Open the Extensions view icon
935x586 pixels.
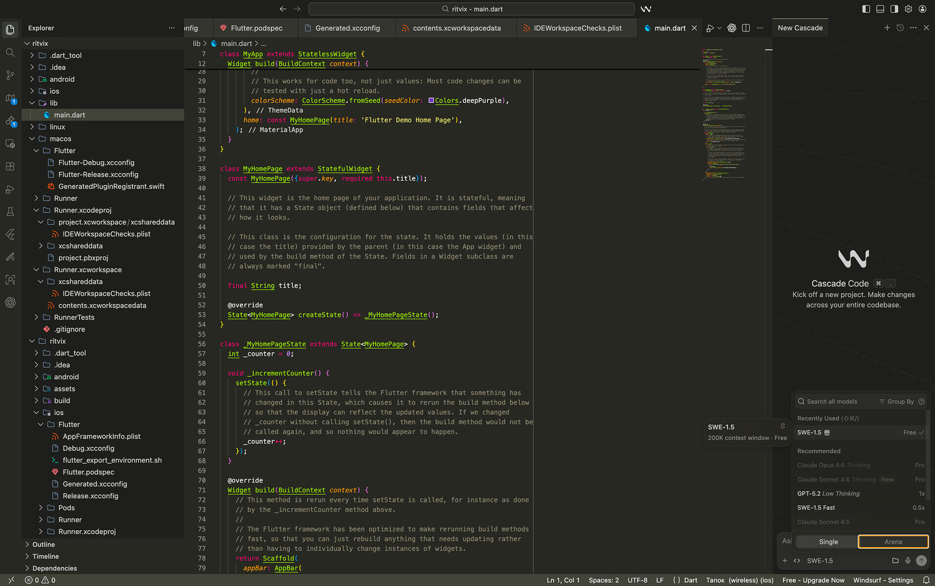pyautogui.click(x=10, y=166)
